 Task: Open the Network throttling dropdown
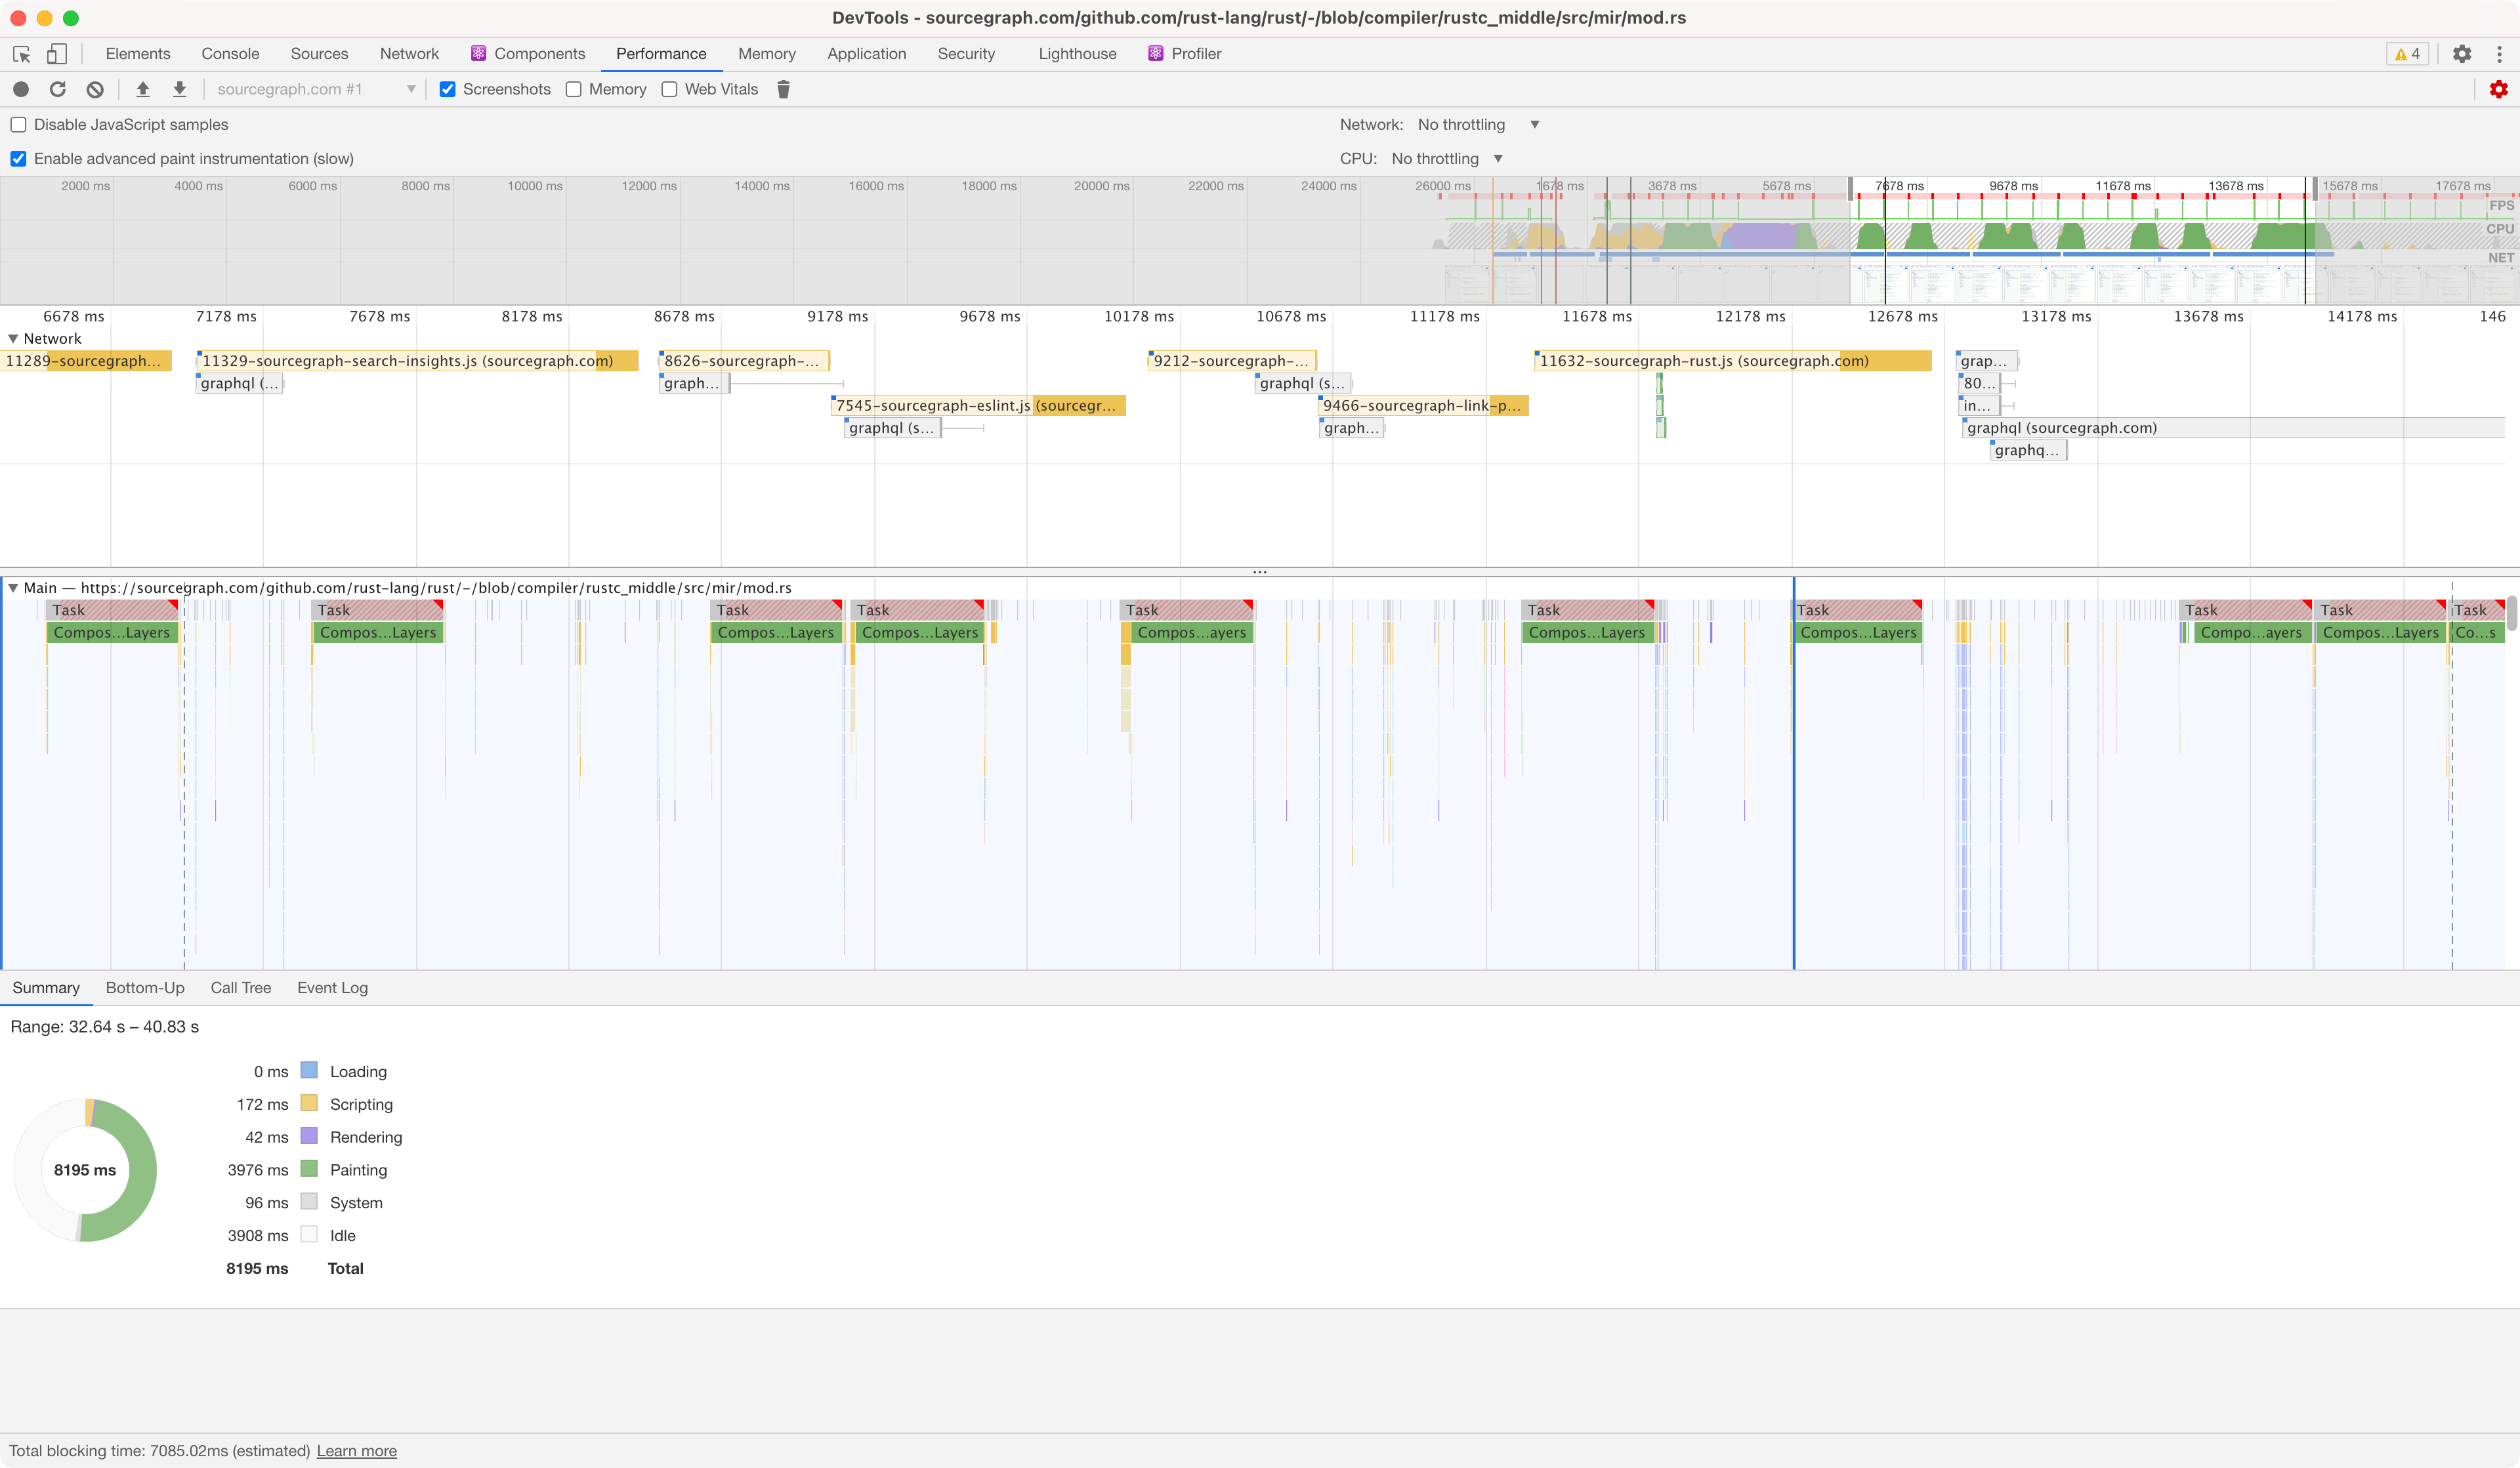click(x=1477, y=125)
